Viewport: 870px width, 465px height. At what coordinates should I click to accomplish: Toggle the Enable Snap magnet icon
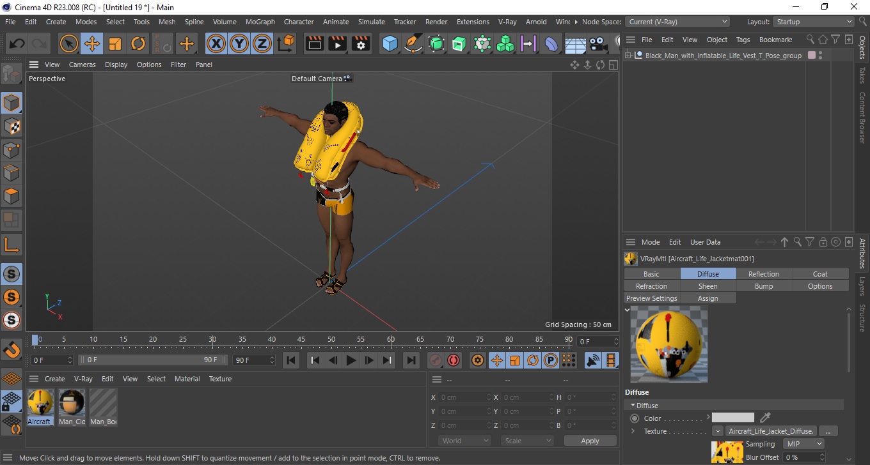pyautogui.click(x=12, y=349)
